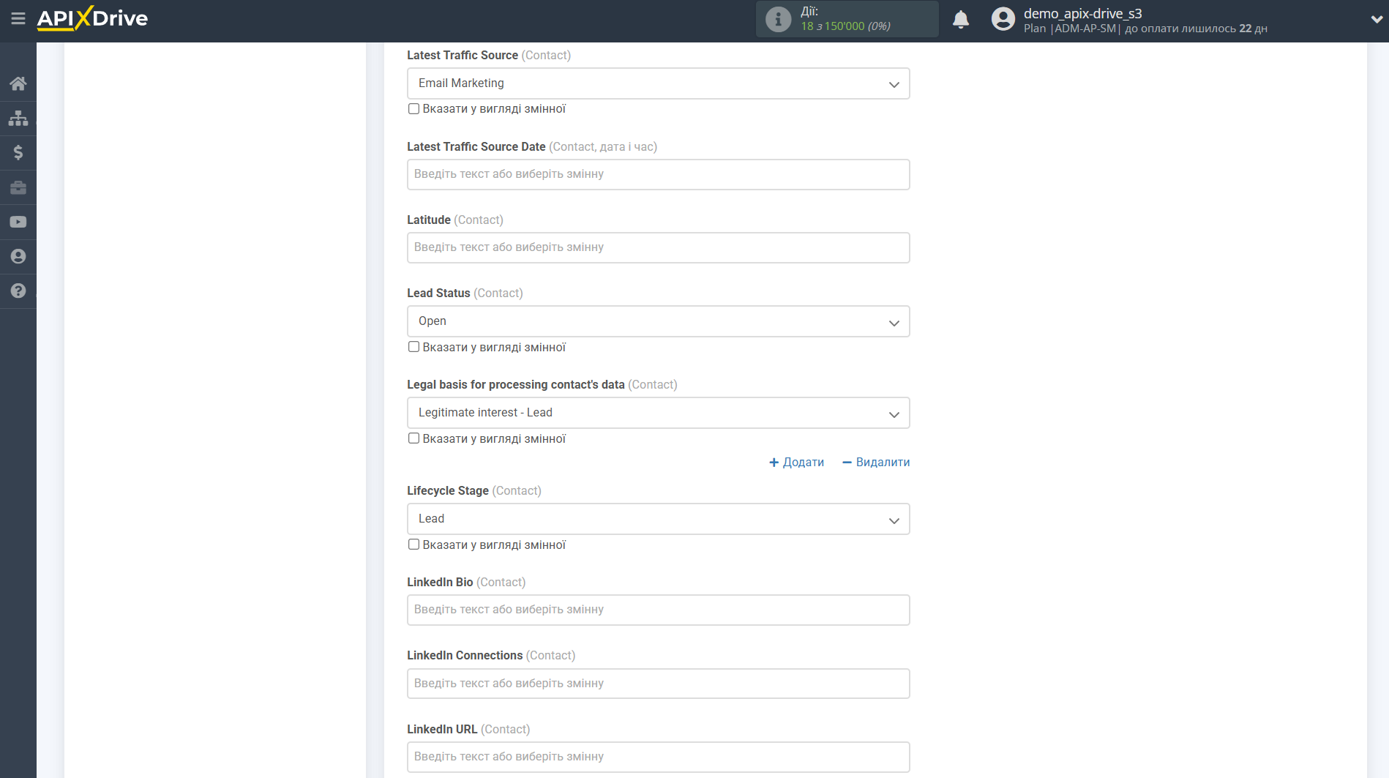Screen dimensions: 1389x778
Task: Open the hamburger menu
Action: (x=18, y=18)
